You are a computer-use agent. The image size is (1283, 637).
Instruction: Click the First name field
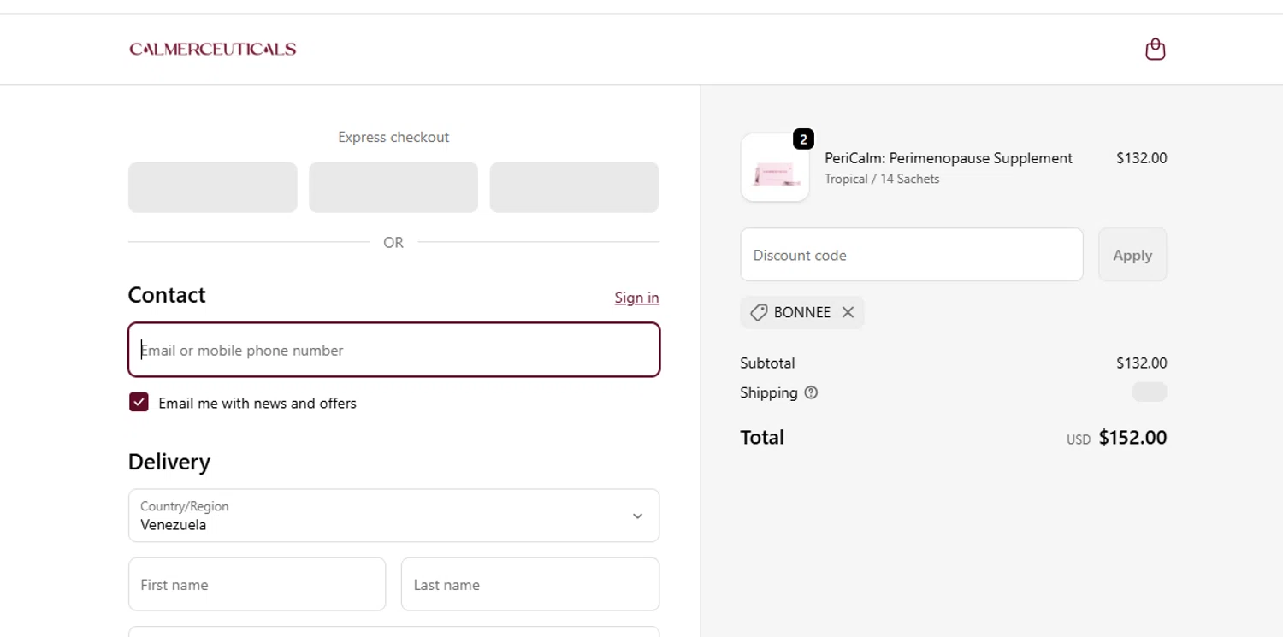coord(257,584)
